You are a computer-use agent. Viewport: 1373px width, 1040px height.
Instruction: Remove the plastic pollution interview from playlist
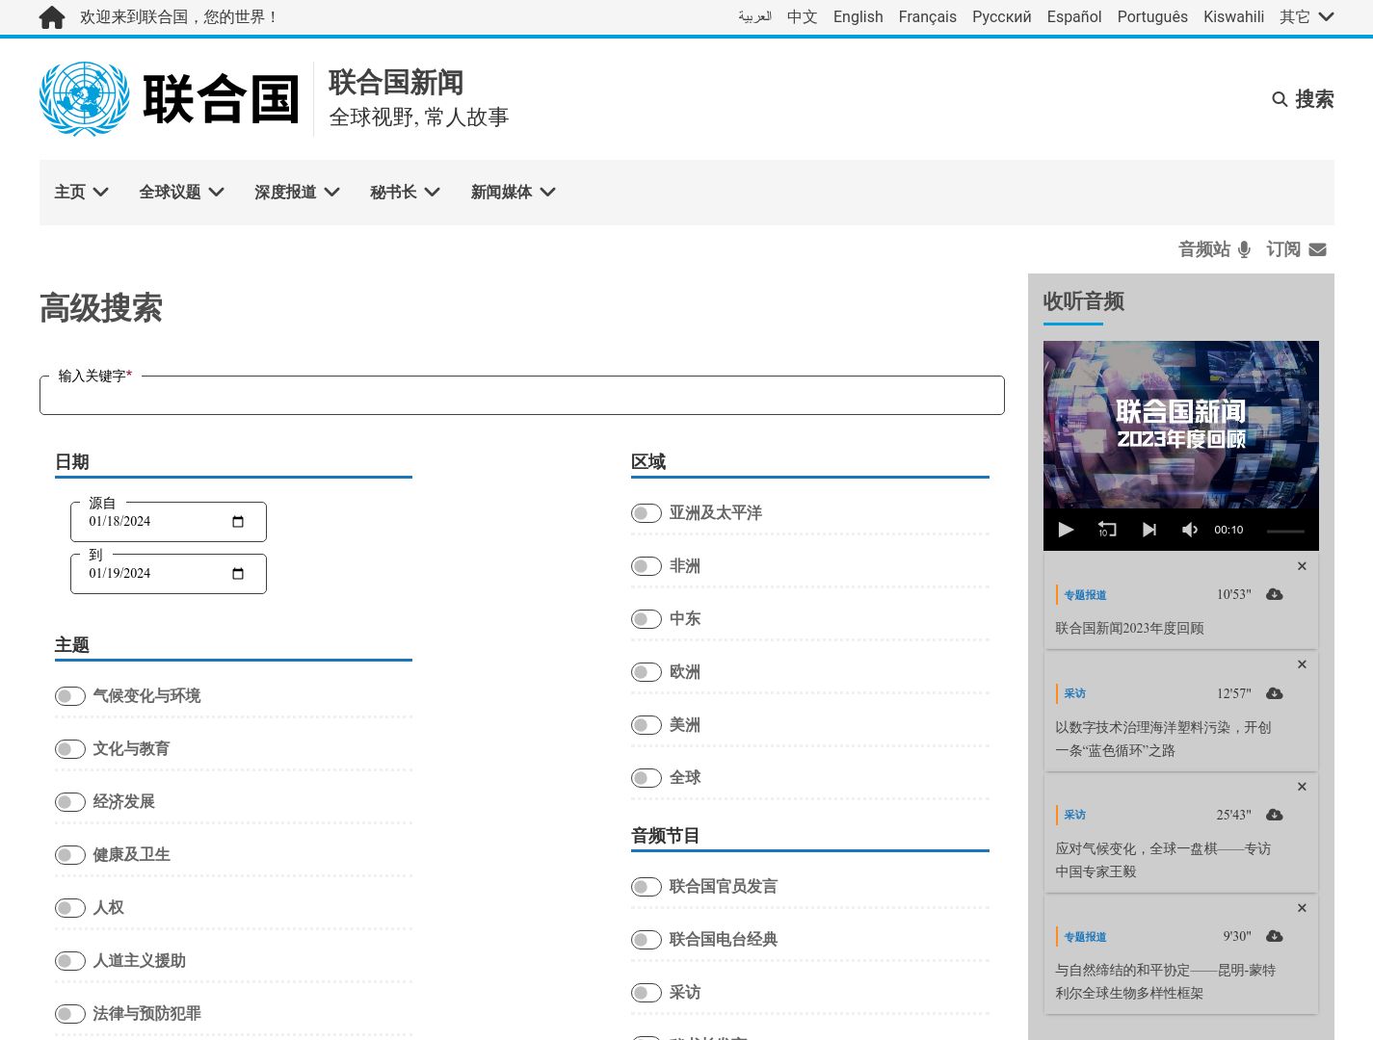(x=1302, y=664)
